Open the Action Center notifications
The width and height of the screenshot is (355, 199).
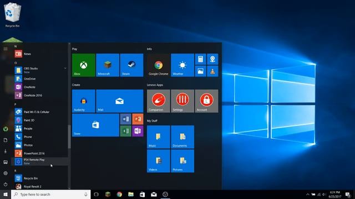pos(348,194)
